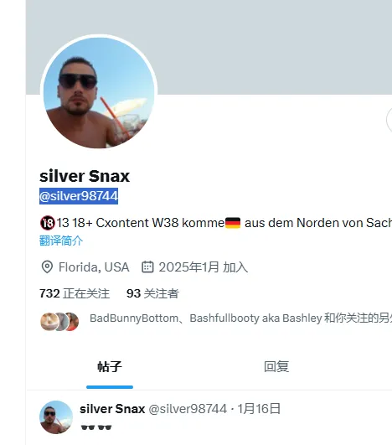392x445 pixels.
Task: Click the sunglasses emojis in the post
Action: click(x=96, y=427)
